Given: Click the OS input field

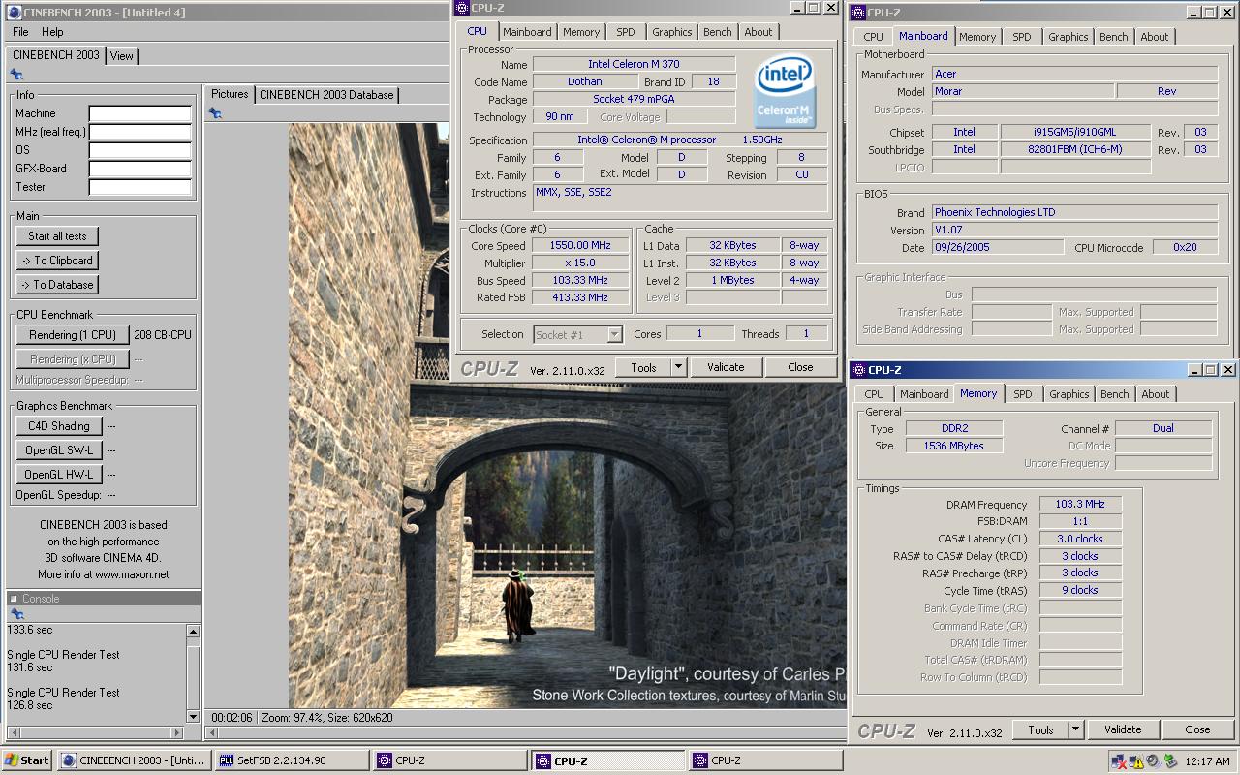Looking at the screenshot, I should [140, 150].
